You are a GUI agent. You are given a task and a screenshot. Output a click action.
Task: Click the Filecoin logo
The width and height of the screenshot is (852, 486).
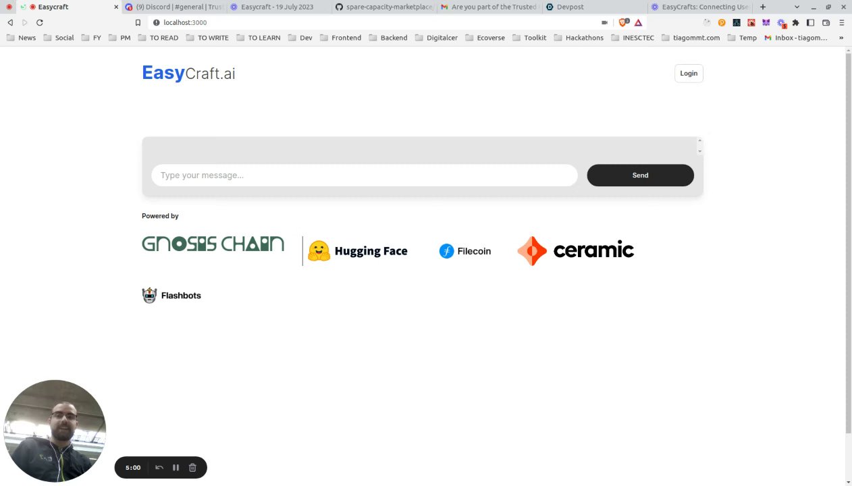click(x=465, y=251)
